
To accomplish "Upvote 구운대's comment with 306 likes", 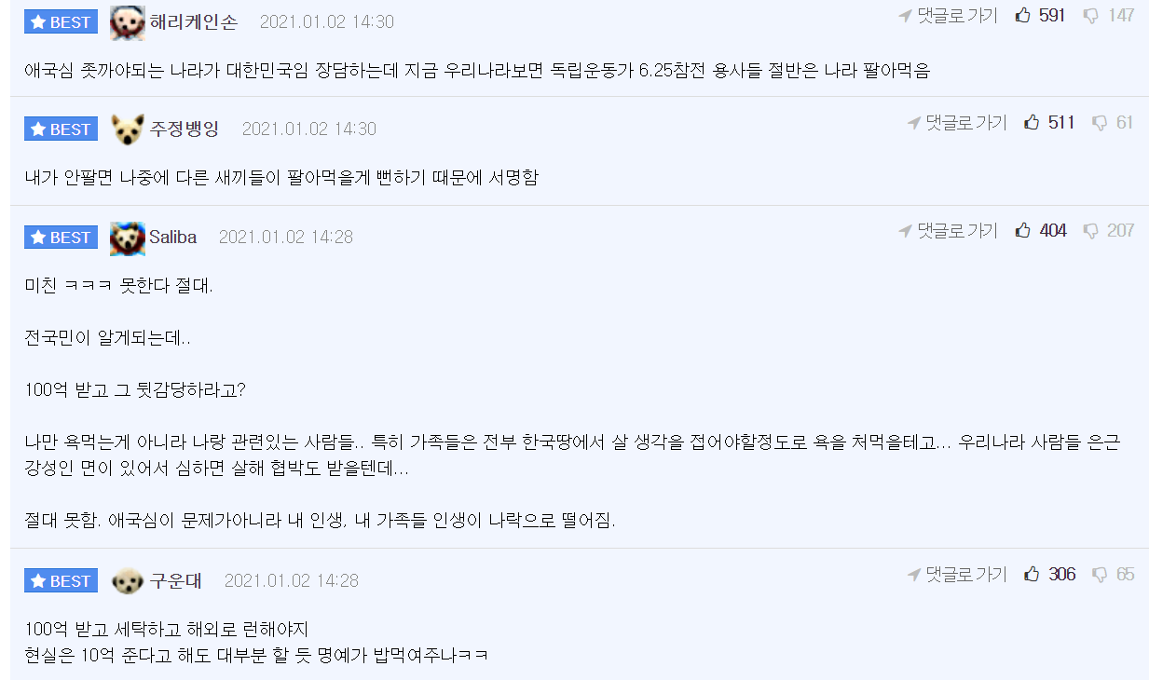I will 1032,575.
